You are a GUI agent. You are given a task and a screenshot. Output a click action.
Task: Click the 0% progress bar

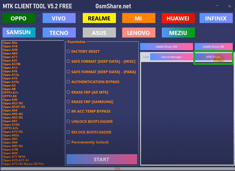point(118,169)
